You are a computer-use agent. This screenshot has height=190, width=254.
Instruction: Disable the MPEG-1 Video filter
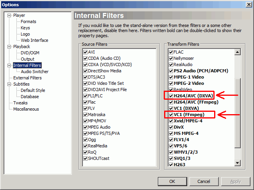[171, 77]
